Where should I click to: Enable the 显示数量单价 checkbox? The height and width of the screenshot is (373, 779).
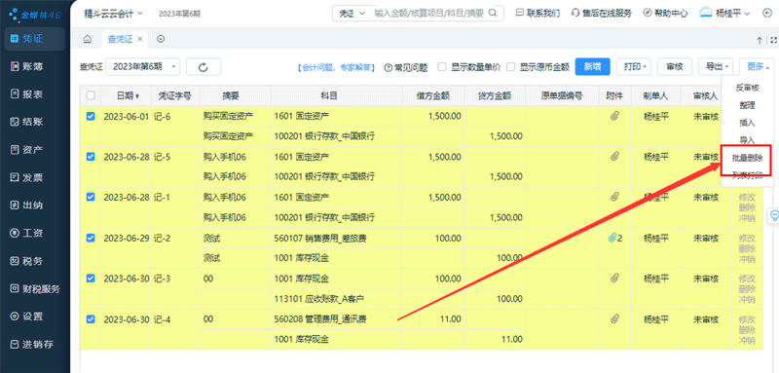pyautogui.click(x=441, y=66)
